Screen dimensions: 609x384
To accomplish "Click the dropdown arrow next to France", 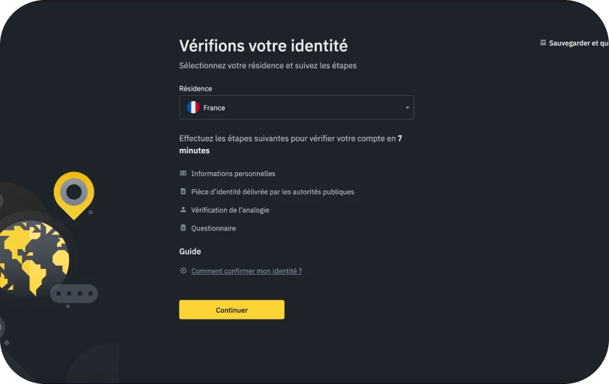I will click(x=407, y=108).
